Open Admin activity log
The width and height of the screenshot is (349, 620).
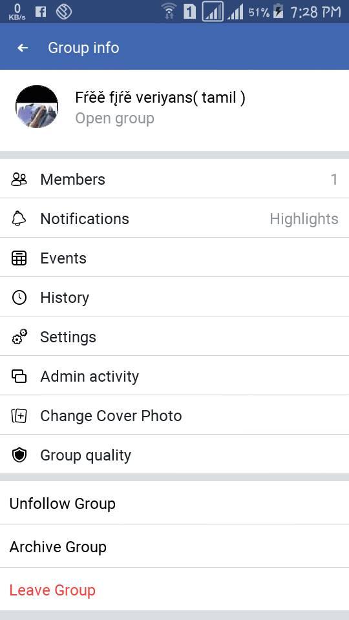coord(174,376)
